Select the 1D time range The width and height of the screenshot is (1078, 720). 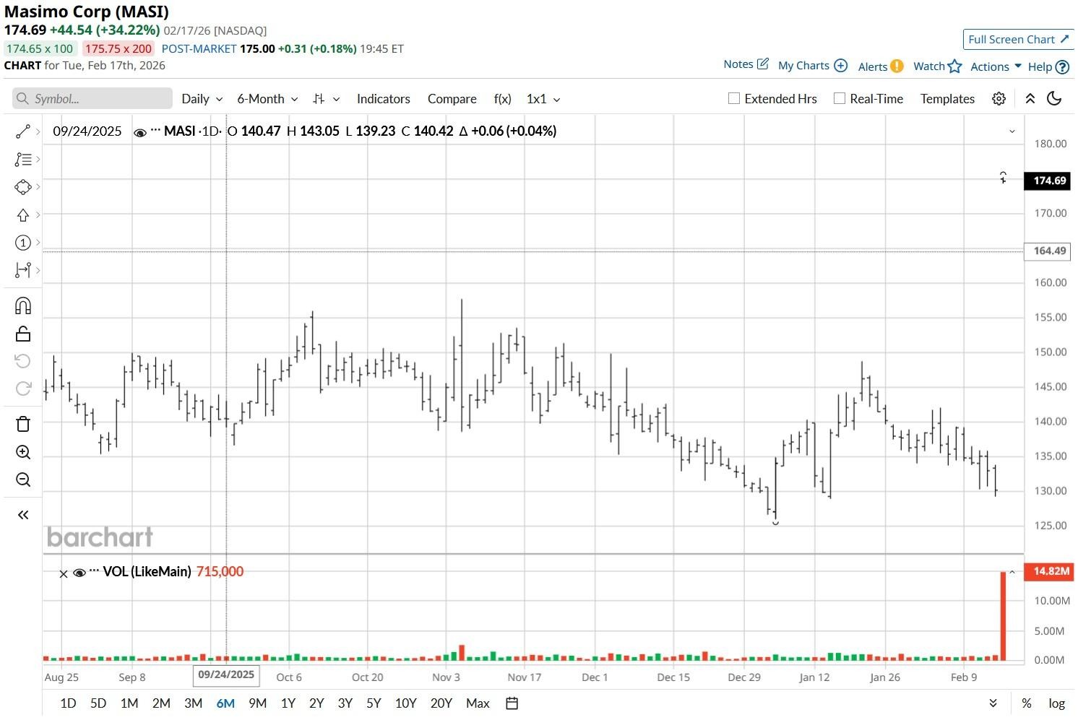[x=68, y=703]
